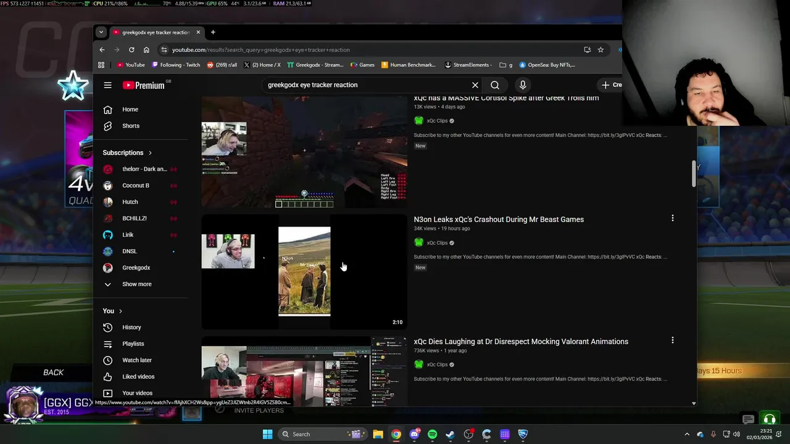Bookmark this page with the star
The height and width of the screenshot is (444, 790).
coord(601,50)
